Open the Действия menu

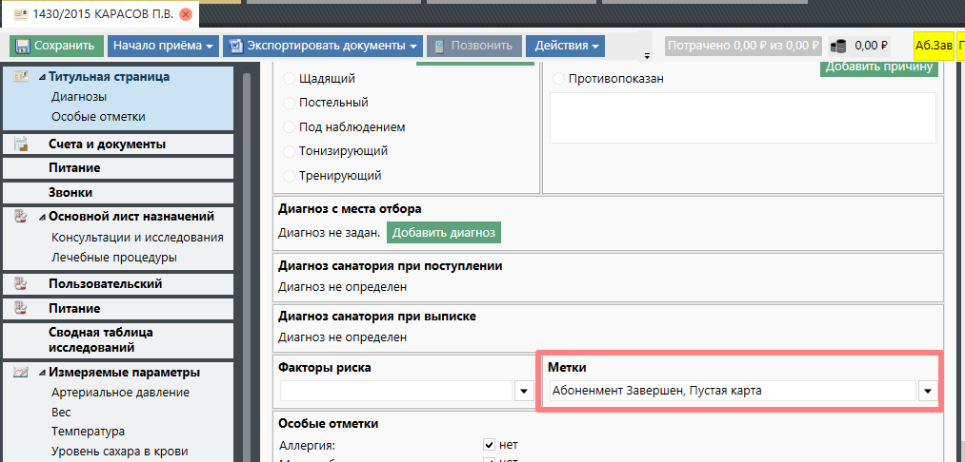click(567, 46)
